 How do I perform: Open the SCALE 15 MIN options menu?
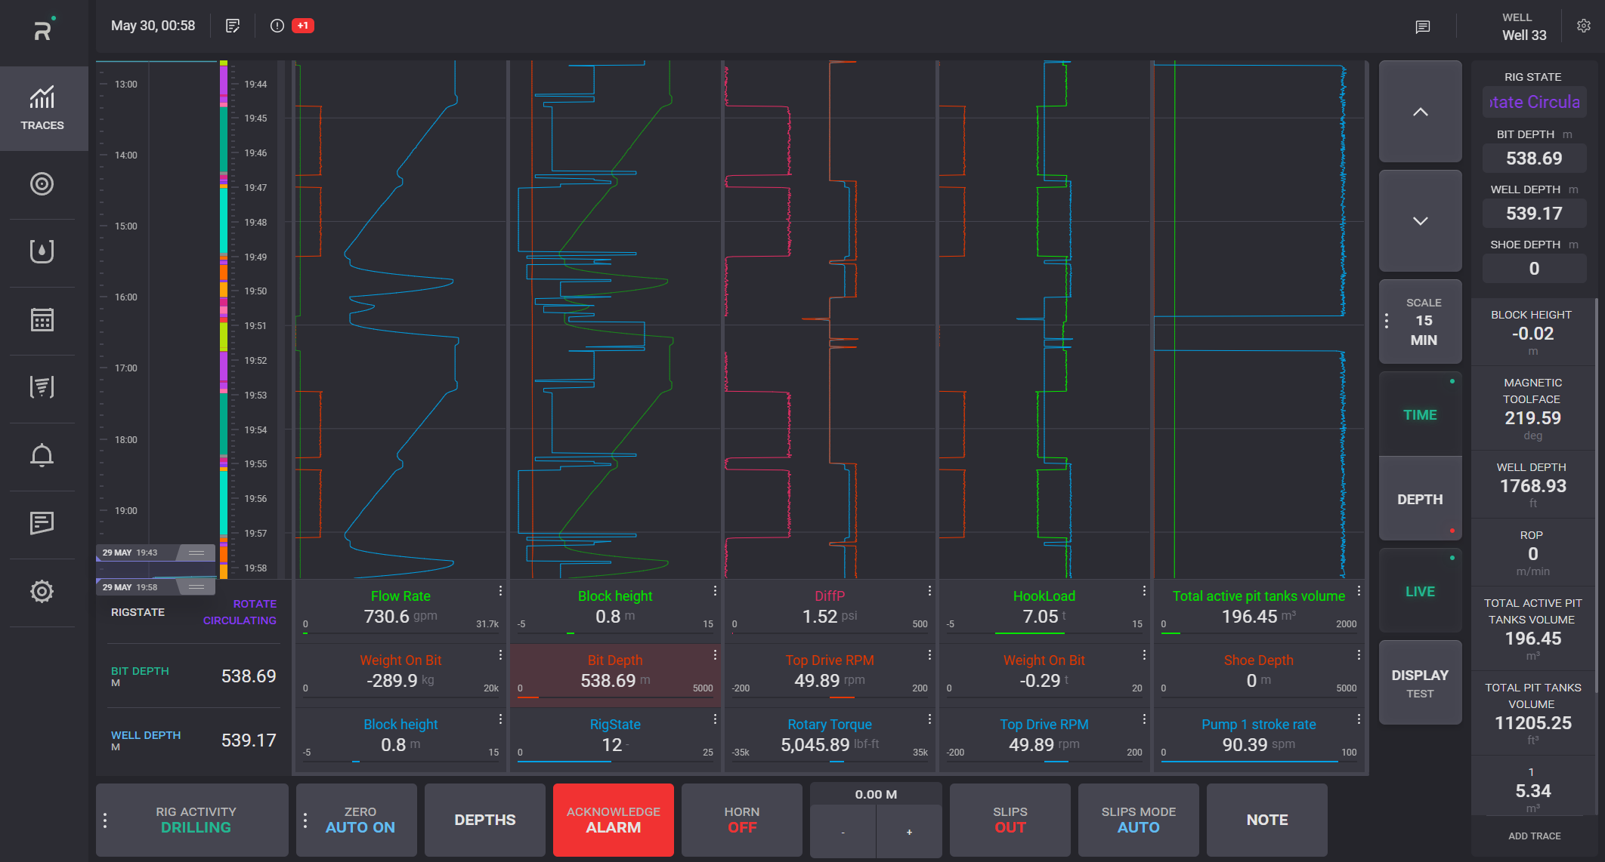point(1387,322)
